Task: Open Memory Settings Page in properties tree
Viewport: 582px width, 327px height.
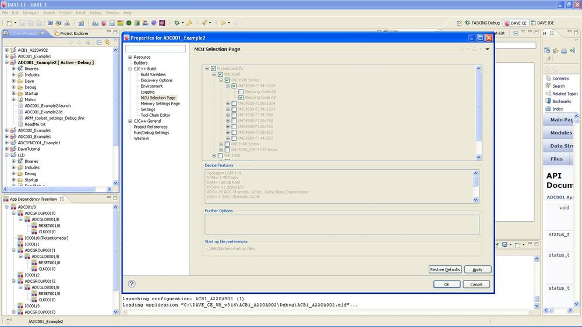Action: (160, 104)
